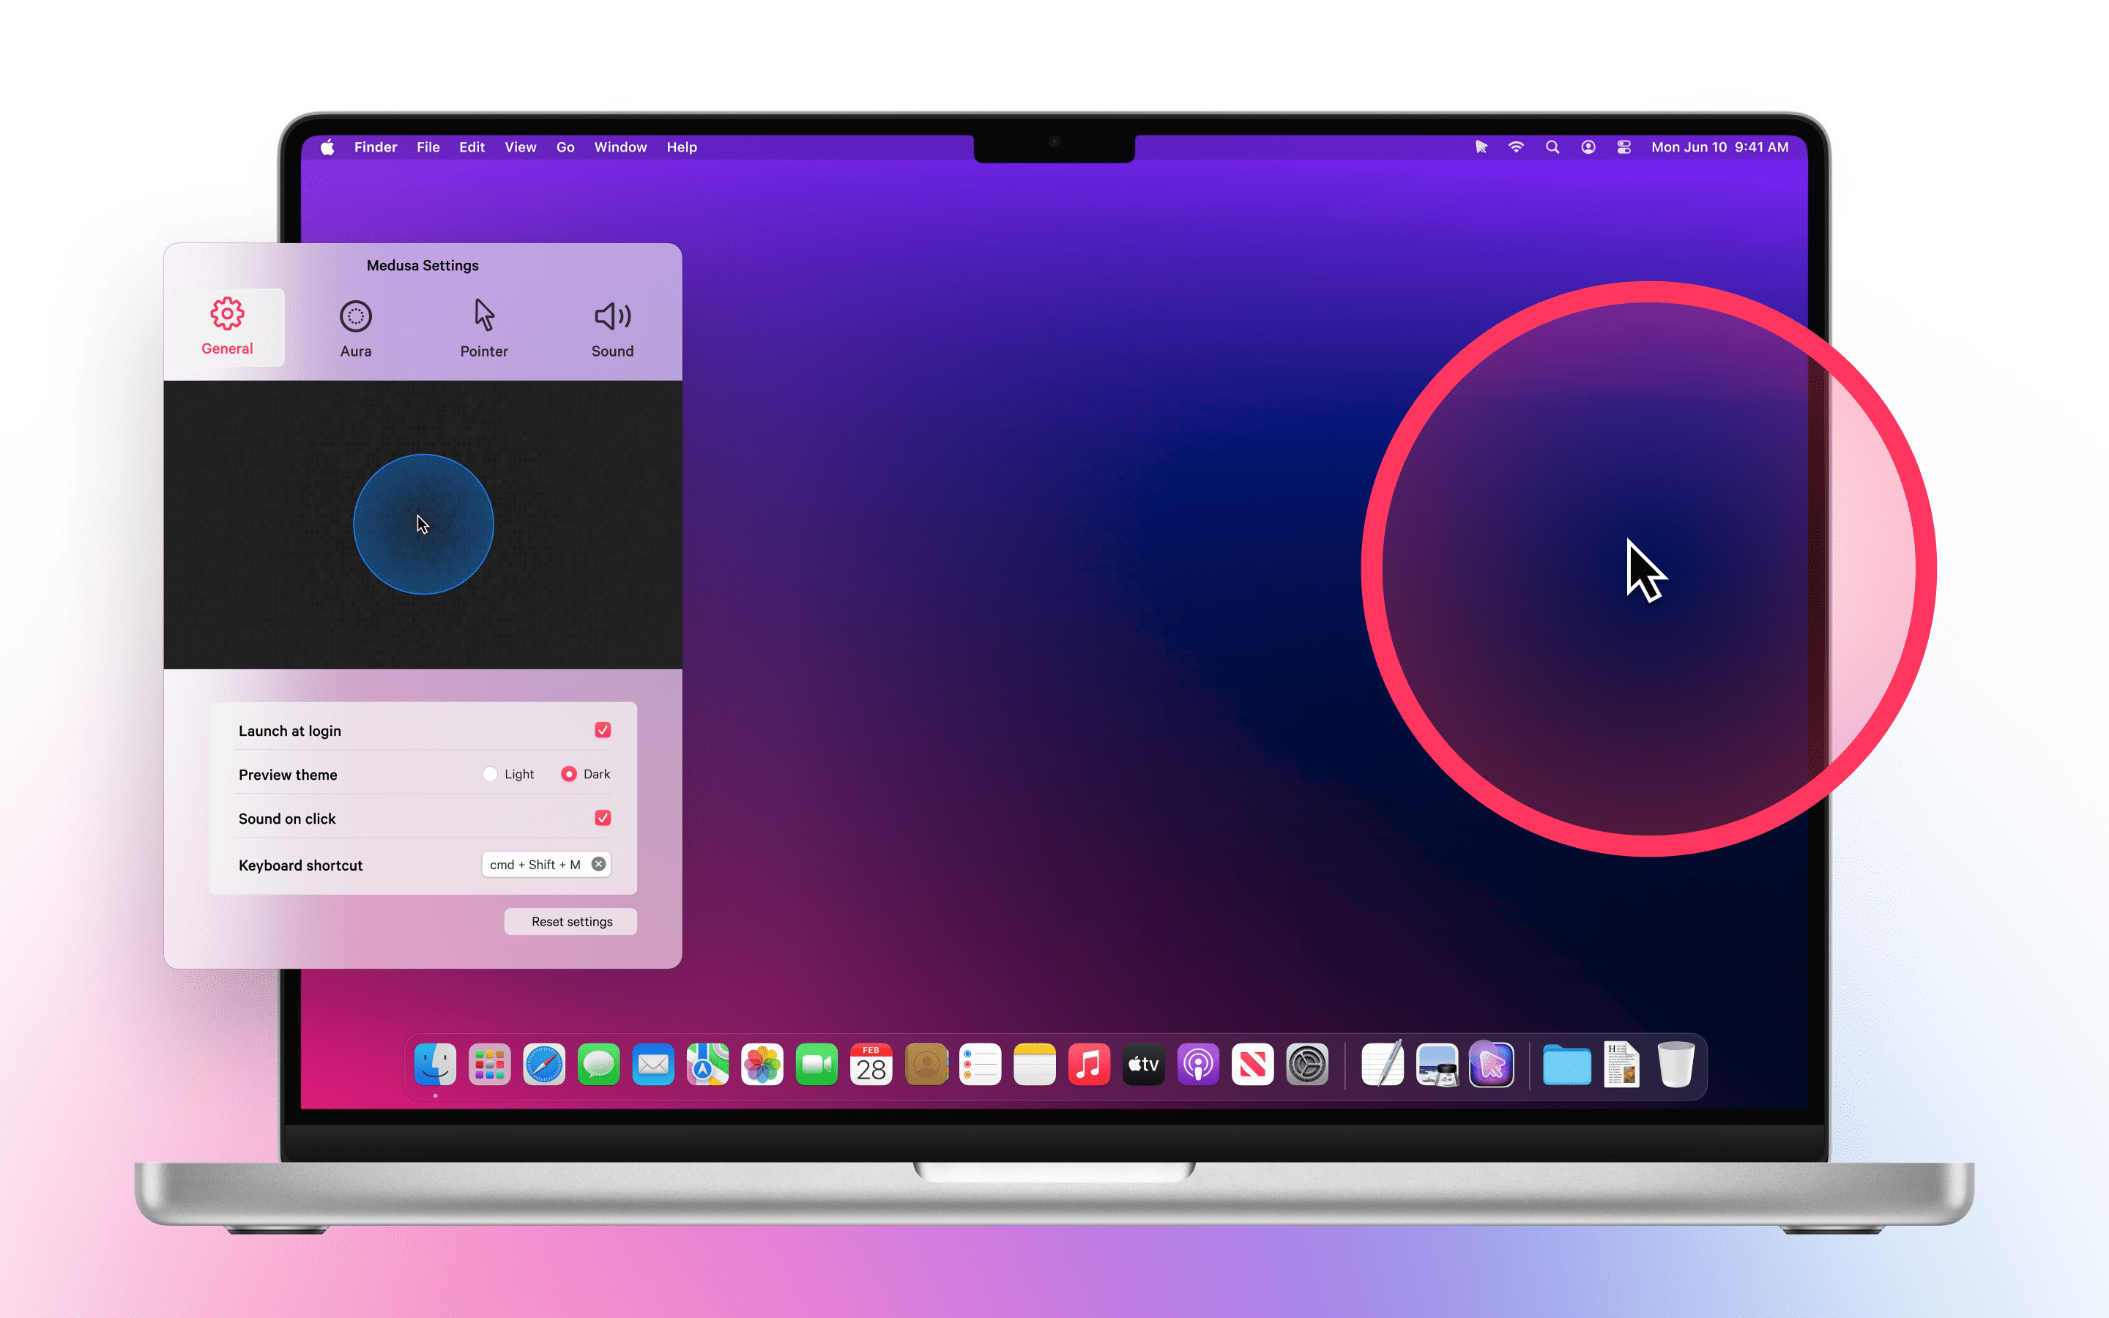Click the Medusa pointer icon in menu bar
This screenshot has height=1318, width=2109.
[x=1481, y=147]
